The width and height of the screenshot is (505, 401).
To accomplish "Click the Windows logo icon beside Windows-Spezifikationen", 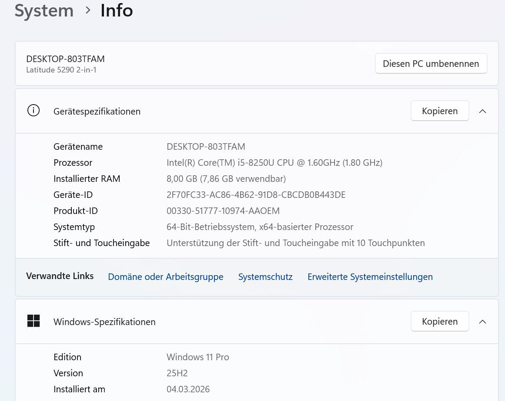I will tap(33, 321).
